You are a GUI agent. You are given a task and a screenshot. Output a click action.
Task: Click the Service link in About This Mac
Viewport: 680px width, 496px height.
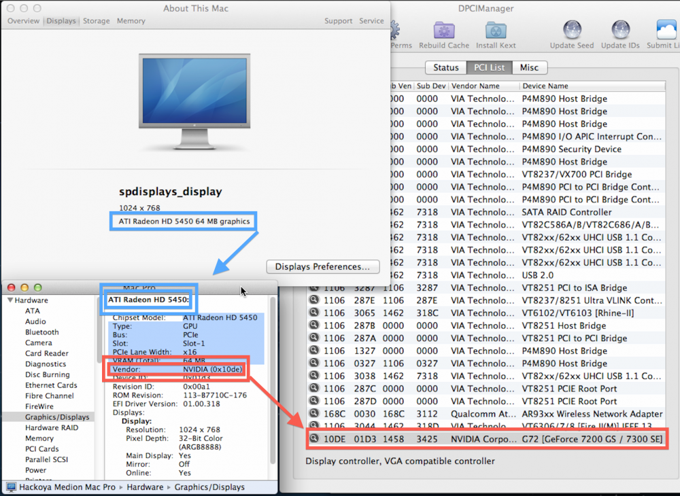(371, 21)
